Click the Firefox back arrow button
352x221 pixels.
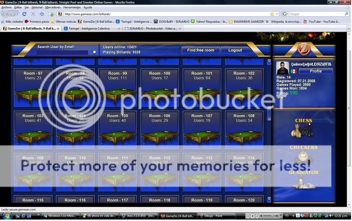[6, 14]
